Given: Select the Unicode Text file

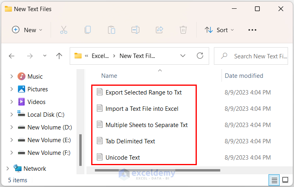Looking at the screenshot, I should click(x=123, y=157).
